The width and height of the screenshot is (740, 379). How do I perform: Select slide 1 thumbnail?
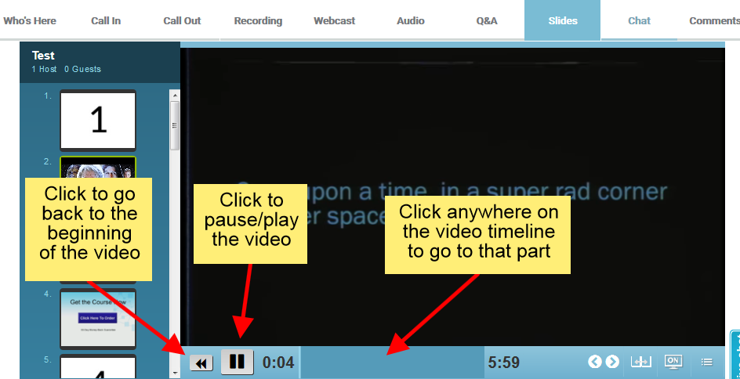[98, 121]
